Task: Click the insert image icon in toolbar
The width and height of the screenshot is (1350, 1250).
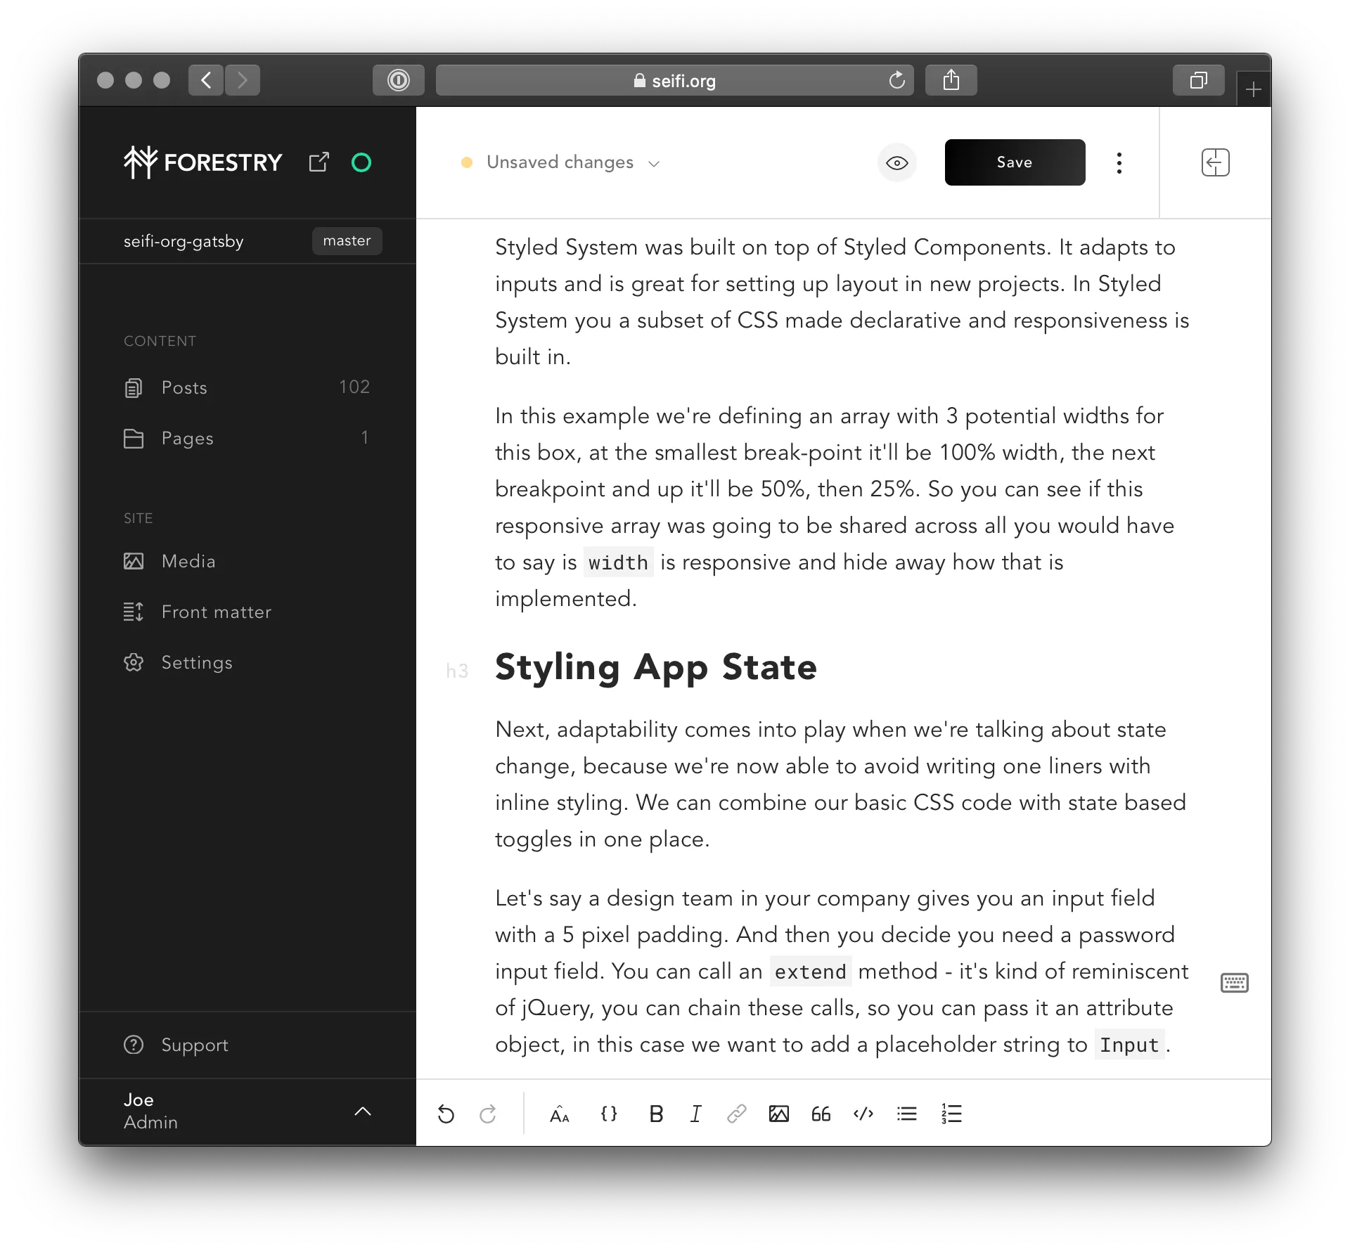Action: click(778, 1114)
